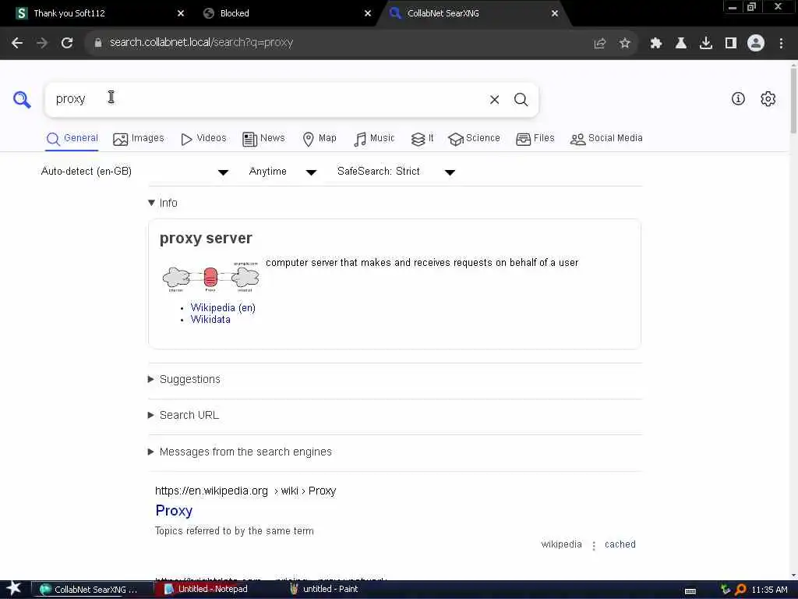Switch to the Files category

coord(535,139)
